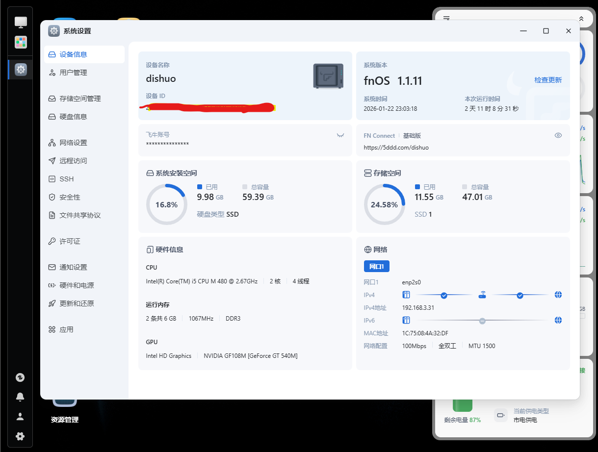Viewport: 598px width, 452px height.
Task: Select 设备信息 in the settings sidebar
Action: (84, 54)
